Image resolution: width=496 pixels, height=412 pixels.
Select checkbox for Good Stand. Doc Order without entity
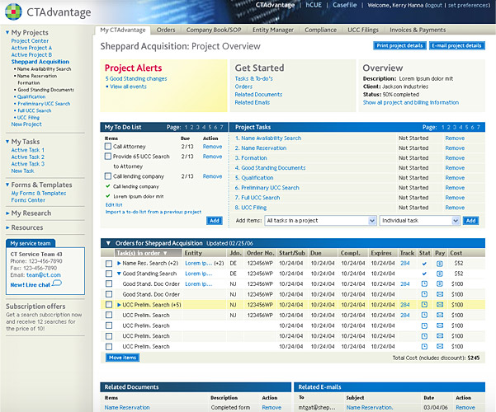[x=109, y=294]
